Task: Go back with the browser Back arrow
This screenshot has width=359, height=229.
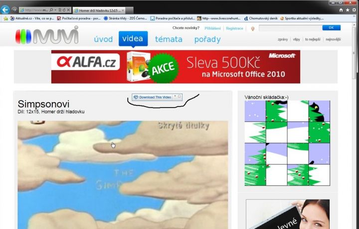Action: click(x=5, y=10)
